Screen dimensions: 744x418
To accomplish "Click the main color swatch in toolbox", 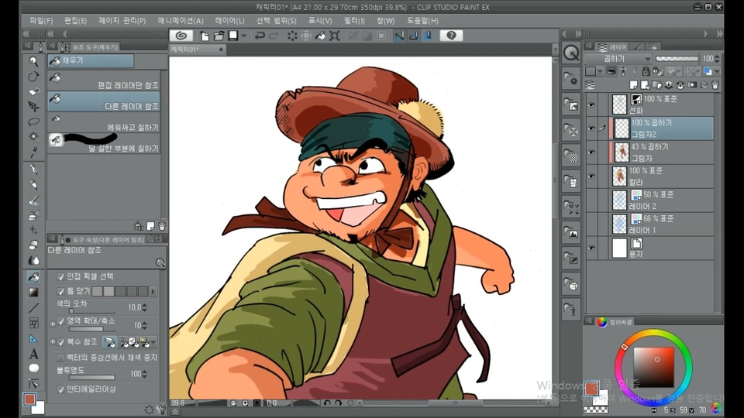I will [x=29, y=399].
